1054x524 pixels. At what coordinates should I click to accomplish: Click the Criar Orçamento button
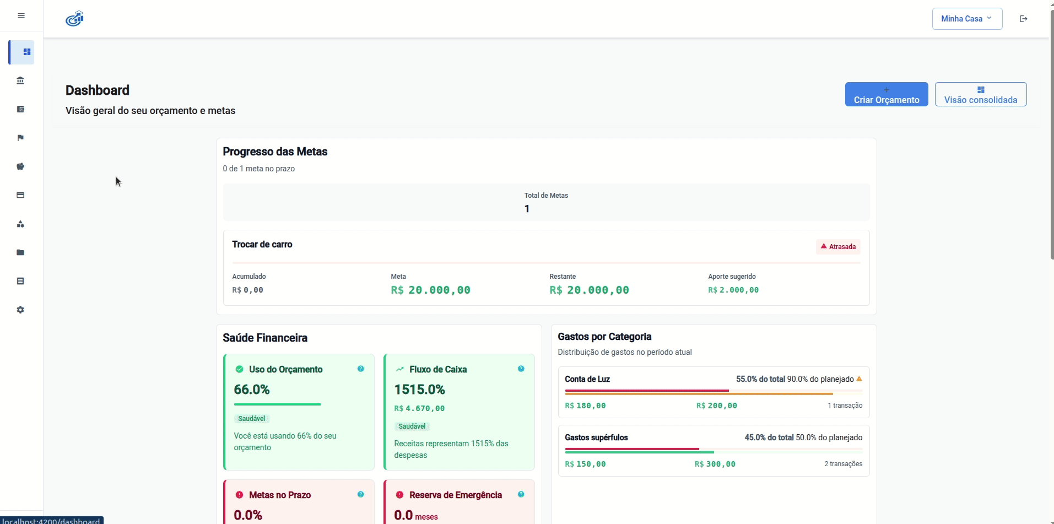click(887, 94)
